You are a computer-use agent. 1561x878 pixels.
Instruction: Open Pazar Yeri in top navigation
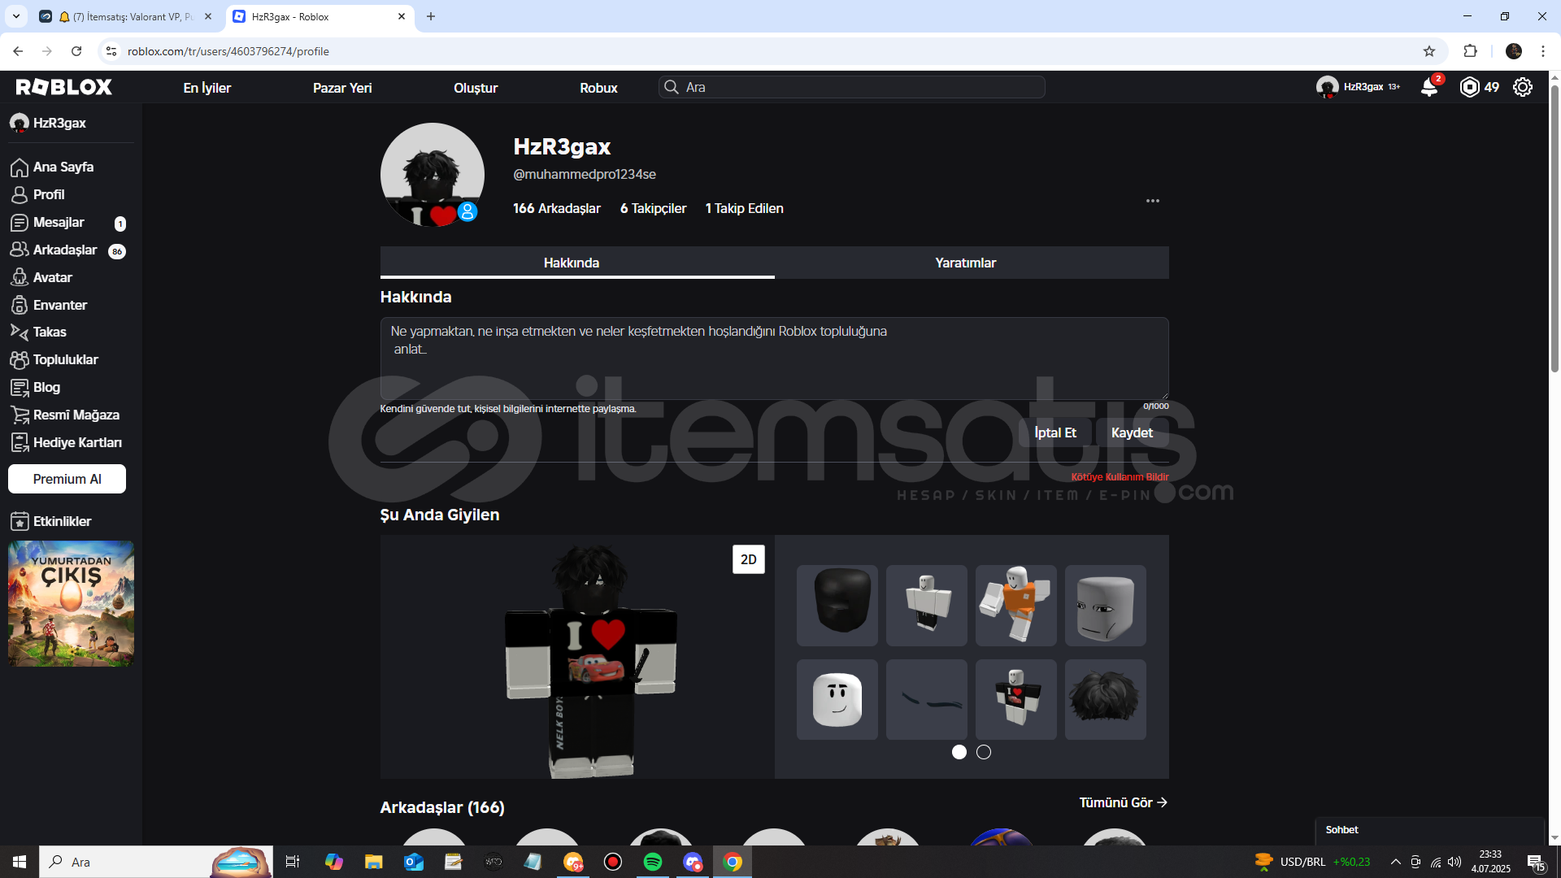(342, 88)
